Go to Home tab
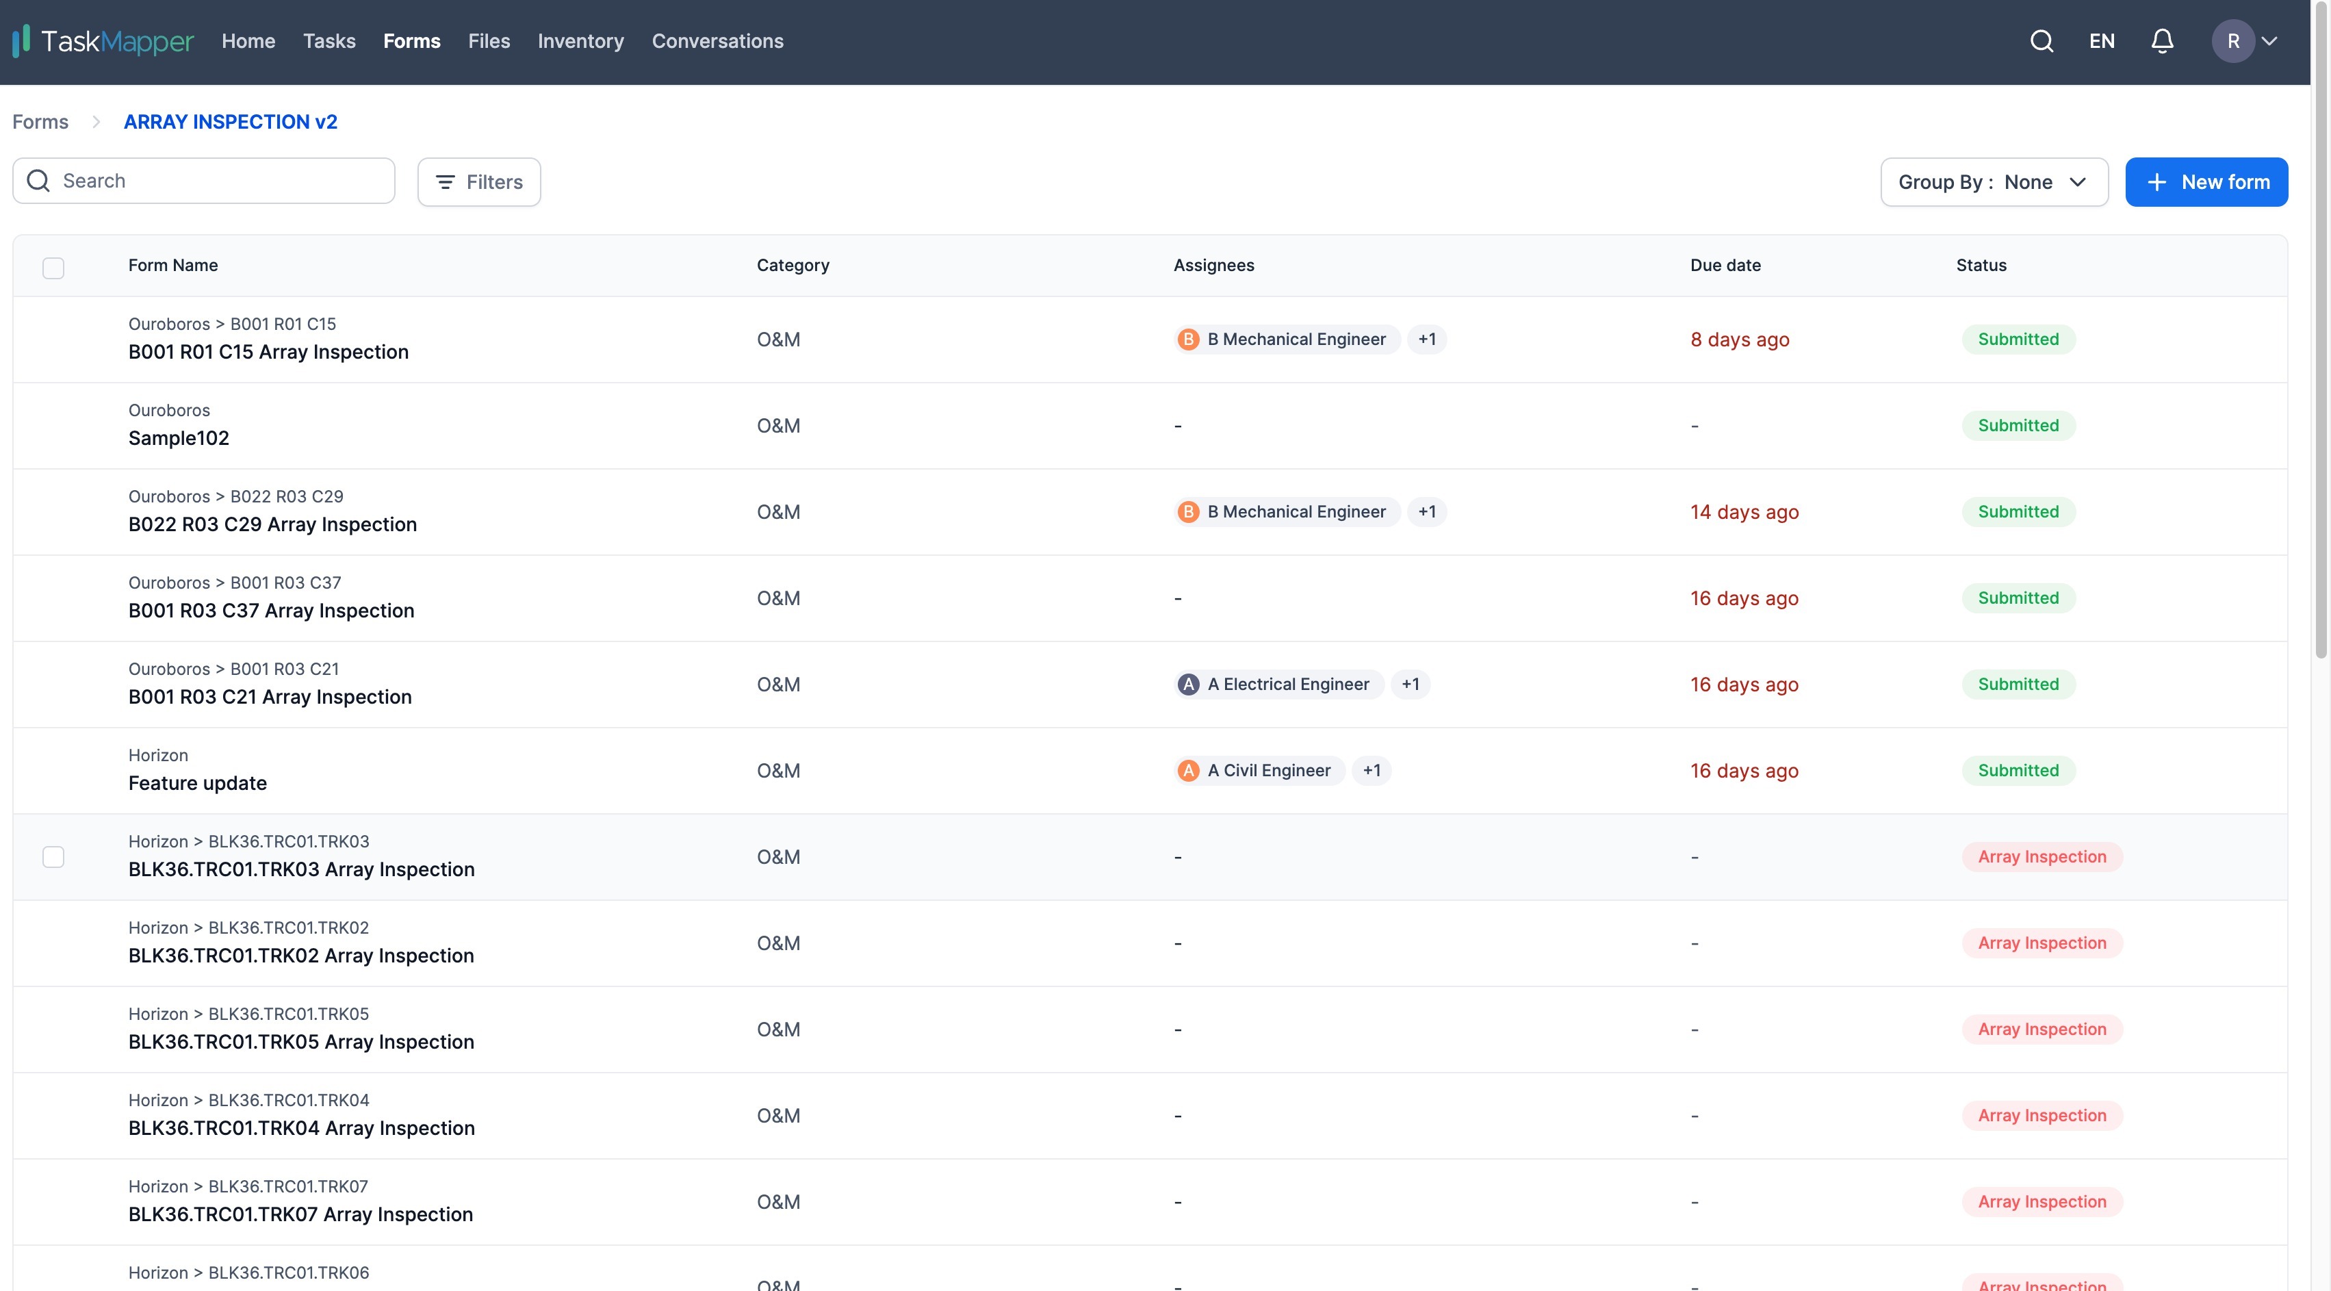Image resolution: width=2331 pixels, height=1291 pixels. pos(248,41)
